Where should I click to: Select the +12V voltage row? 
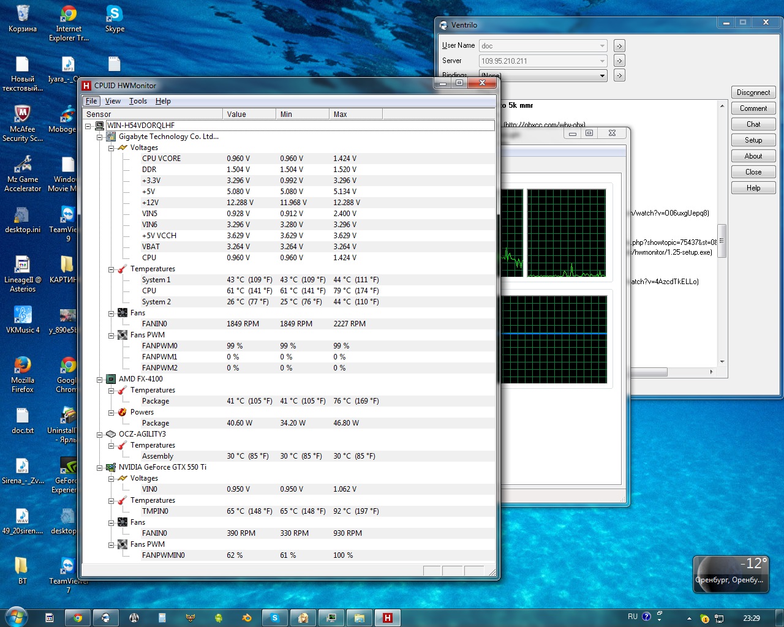[x=288, y=203]
